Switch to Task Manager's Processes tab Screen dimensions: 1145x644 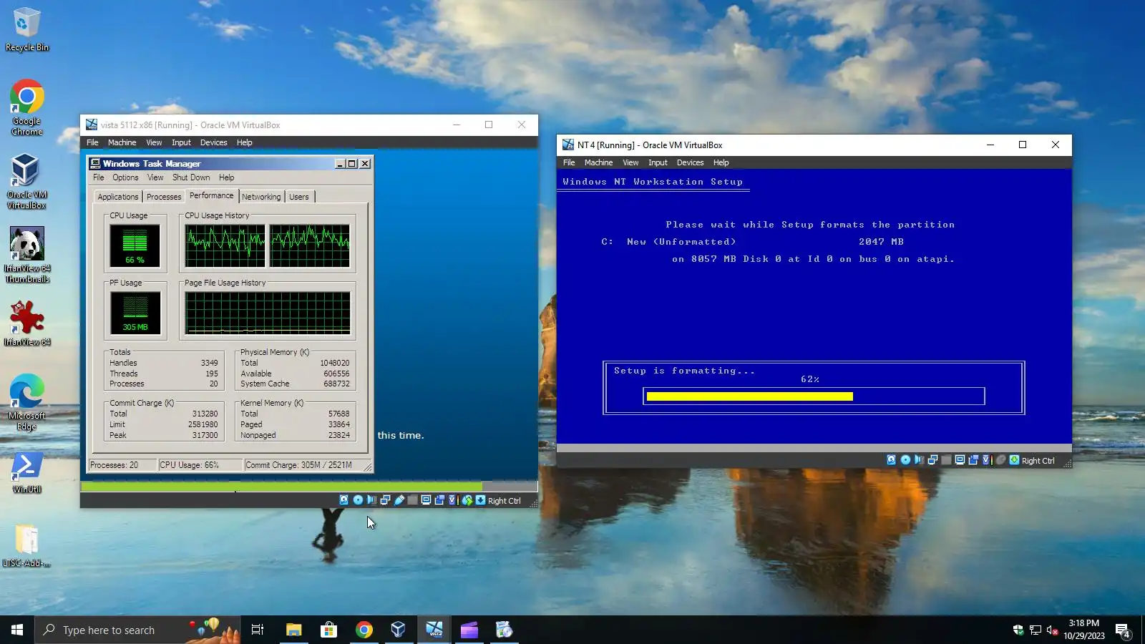tap(164, 197)
